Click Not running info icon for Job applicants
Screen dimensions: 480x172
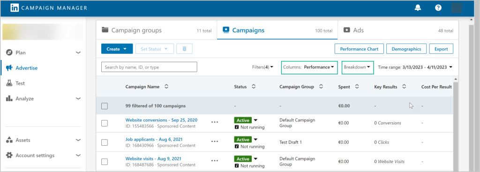[x=237, y=146]
